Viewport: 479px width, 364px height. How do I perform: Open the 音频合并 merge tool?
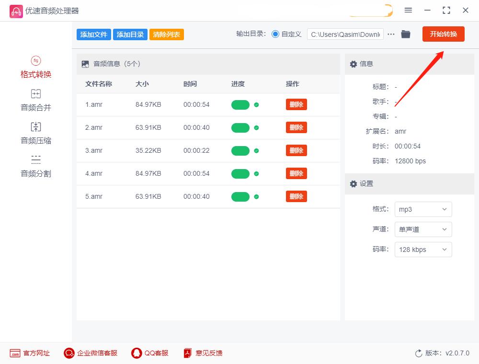35,100
